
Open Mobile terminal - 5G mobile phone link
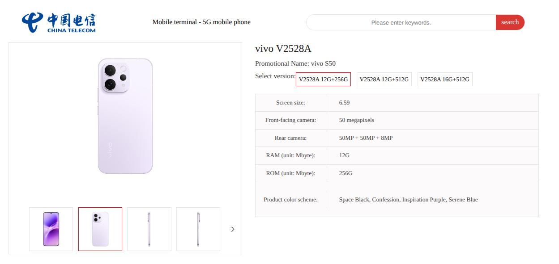[x=201, y=22]
